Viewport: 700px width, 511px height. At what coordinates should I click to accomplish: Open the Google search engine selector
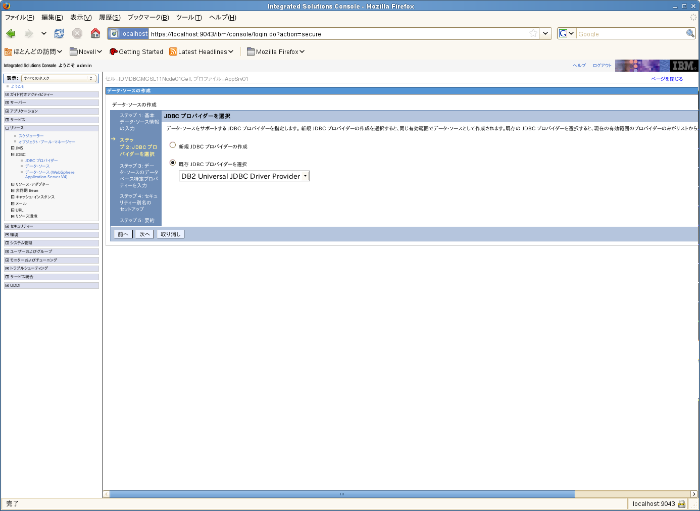tap(567, 34)
